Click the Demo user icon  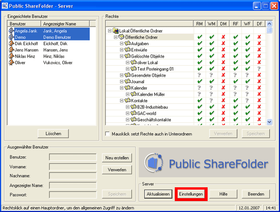[x=11, y=37]
